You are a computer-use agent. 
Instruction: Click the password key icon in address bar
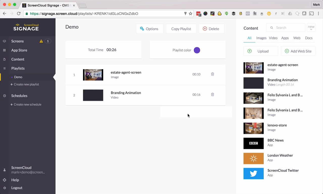(x=185, y=14)
